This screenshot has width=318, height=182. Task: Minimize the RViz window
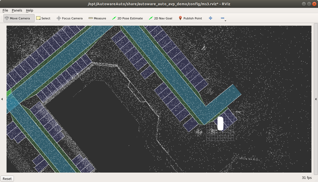tap(304, 4)
